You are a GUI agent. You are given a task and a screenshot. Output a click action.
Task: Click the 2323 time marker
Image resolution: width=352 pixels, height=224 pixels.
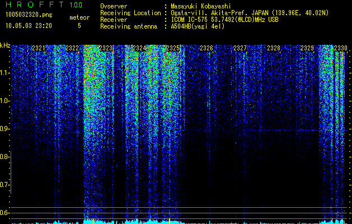106,48
